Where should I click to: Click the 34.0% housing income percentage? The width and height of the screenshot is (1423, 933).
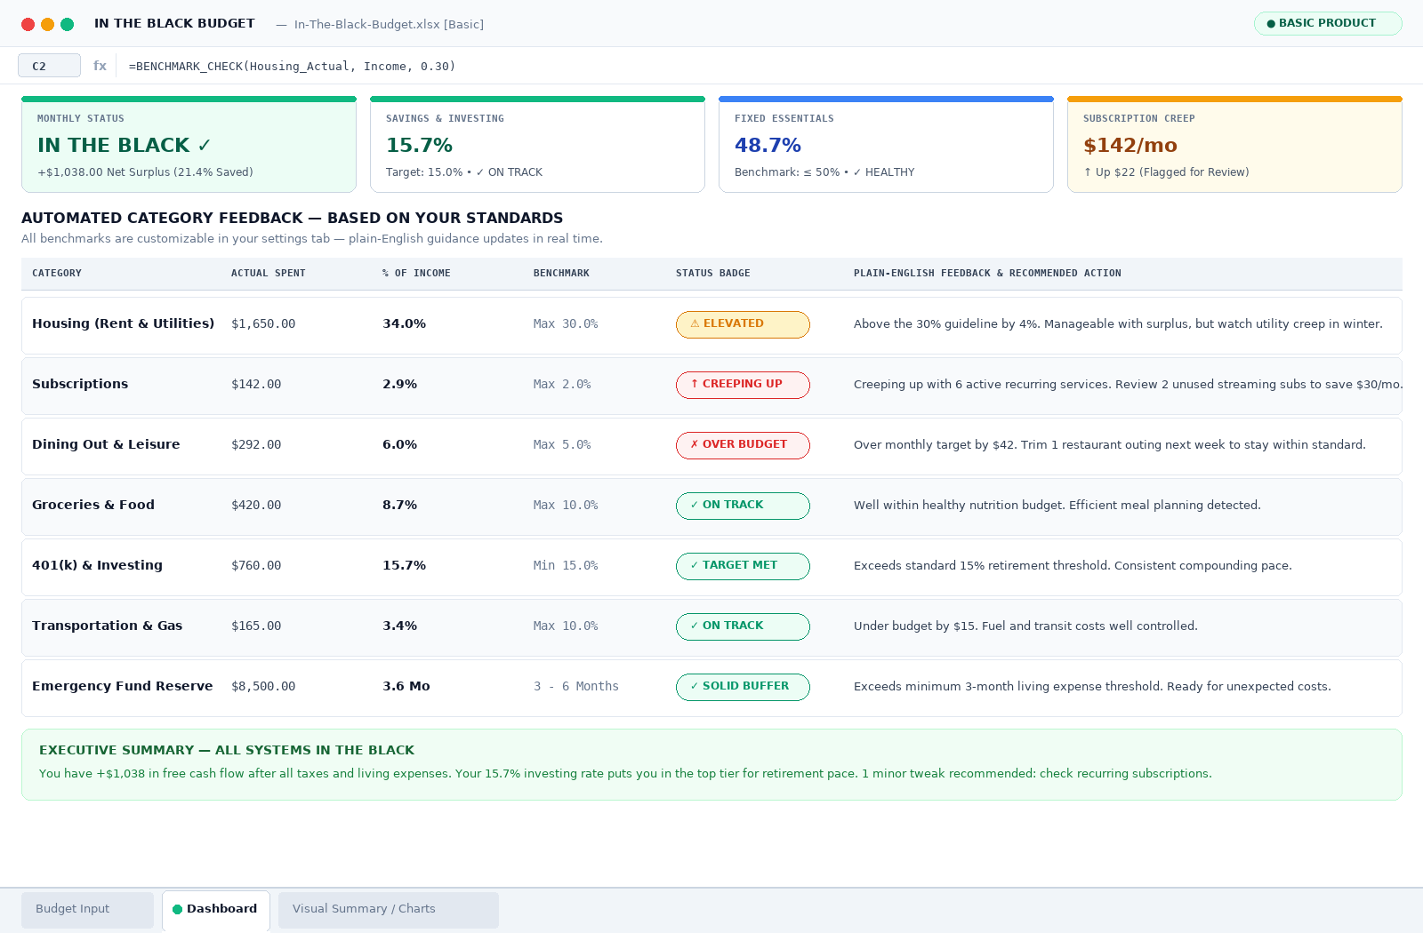[404, 323]
